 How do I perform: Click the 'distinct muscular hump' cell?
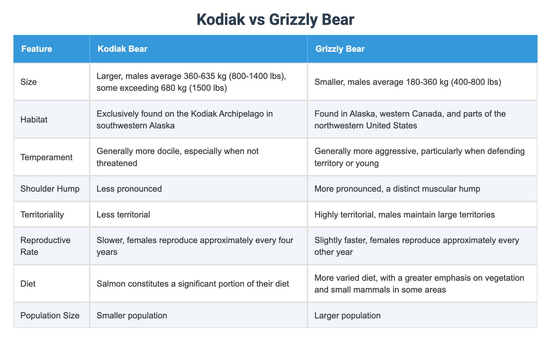(397, 189)
